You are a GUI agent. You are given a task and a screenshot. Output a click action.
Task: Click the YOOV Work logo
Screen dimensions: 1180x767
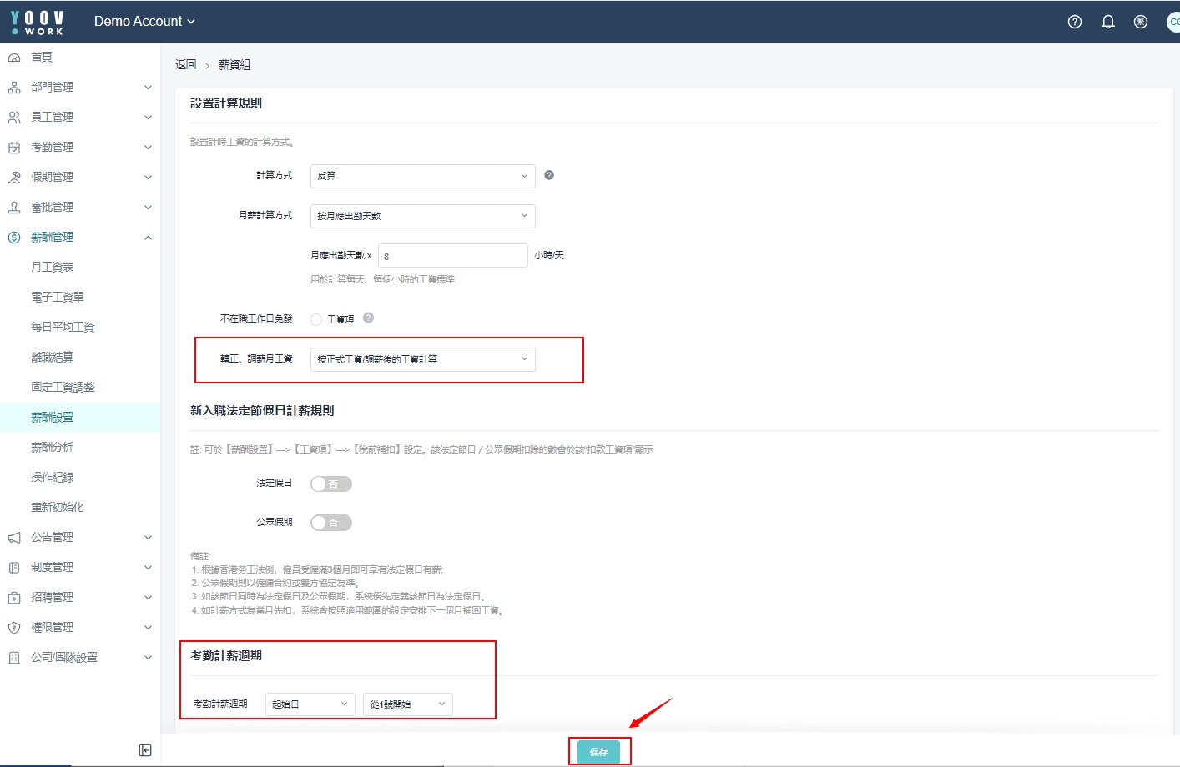click(x=38, y=22)
